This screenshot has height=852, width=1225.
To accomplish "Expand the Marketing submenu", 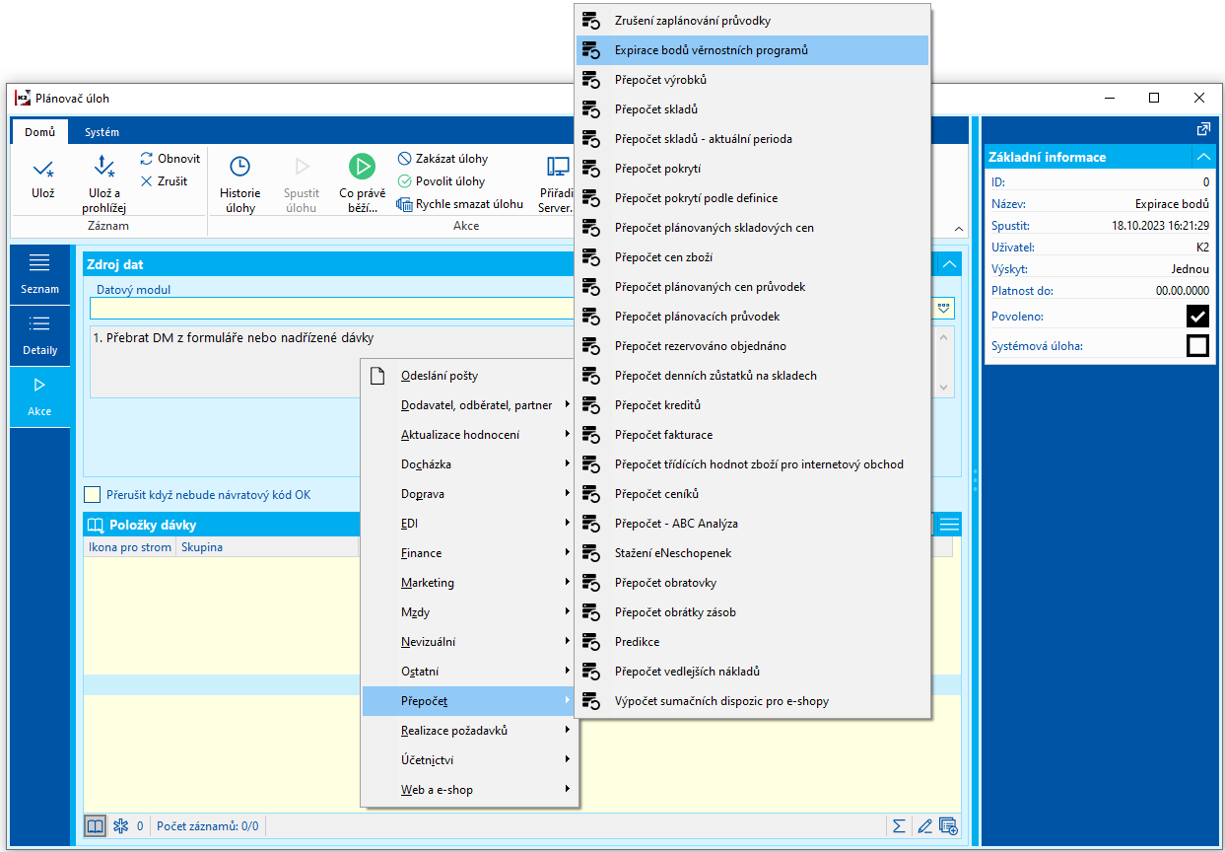I will tap(469, 583).
